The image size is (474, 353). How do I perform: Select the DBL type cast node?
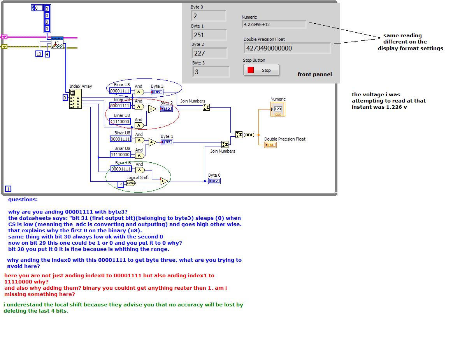(249, 135)
